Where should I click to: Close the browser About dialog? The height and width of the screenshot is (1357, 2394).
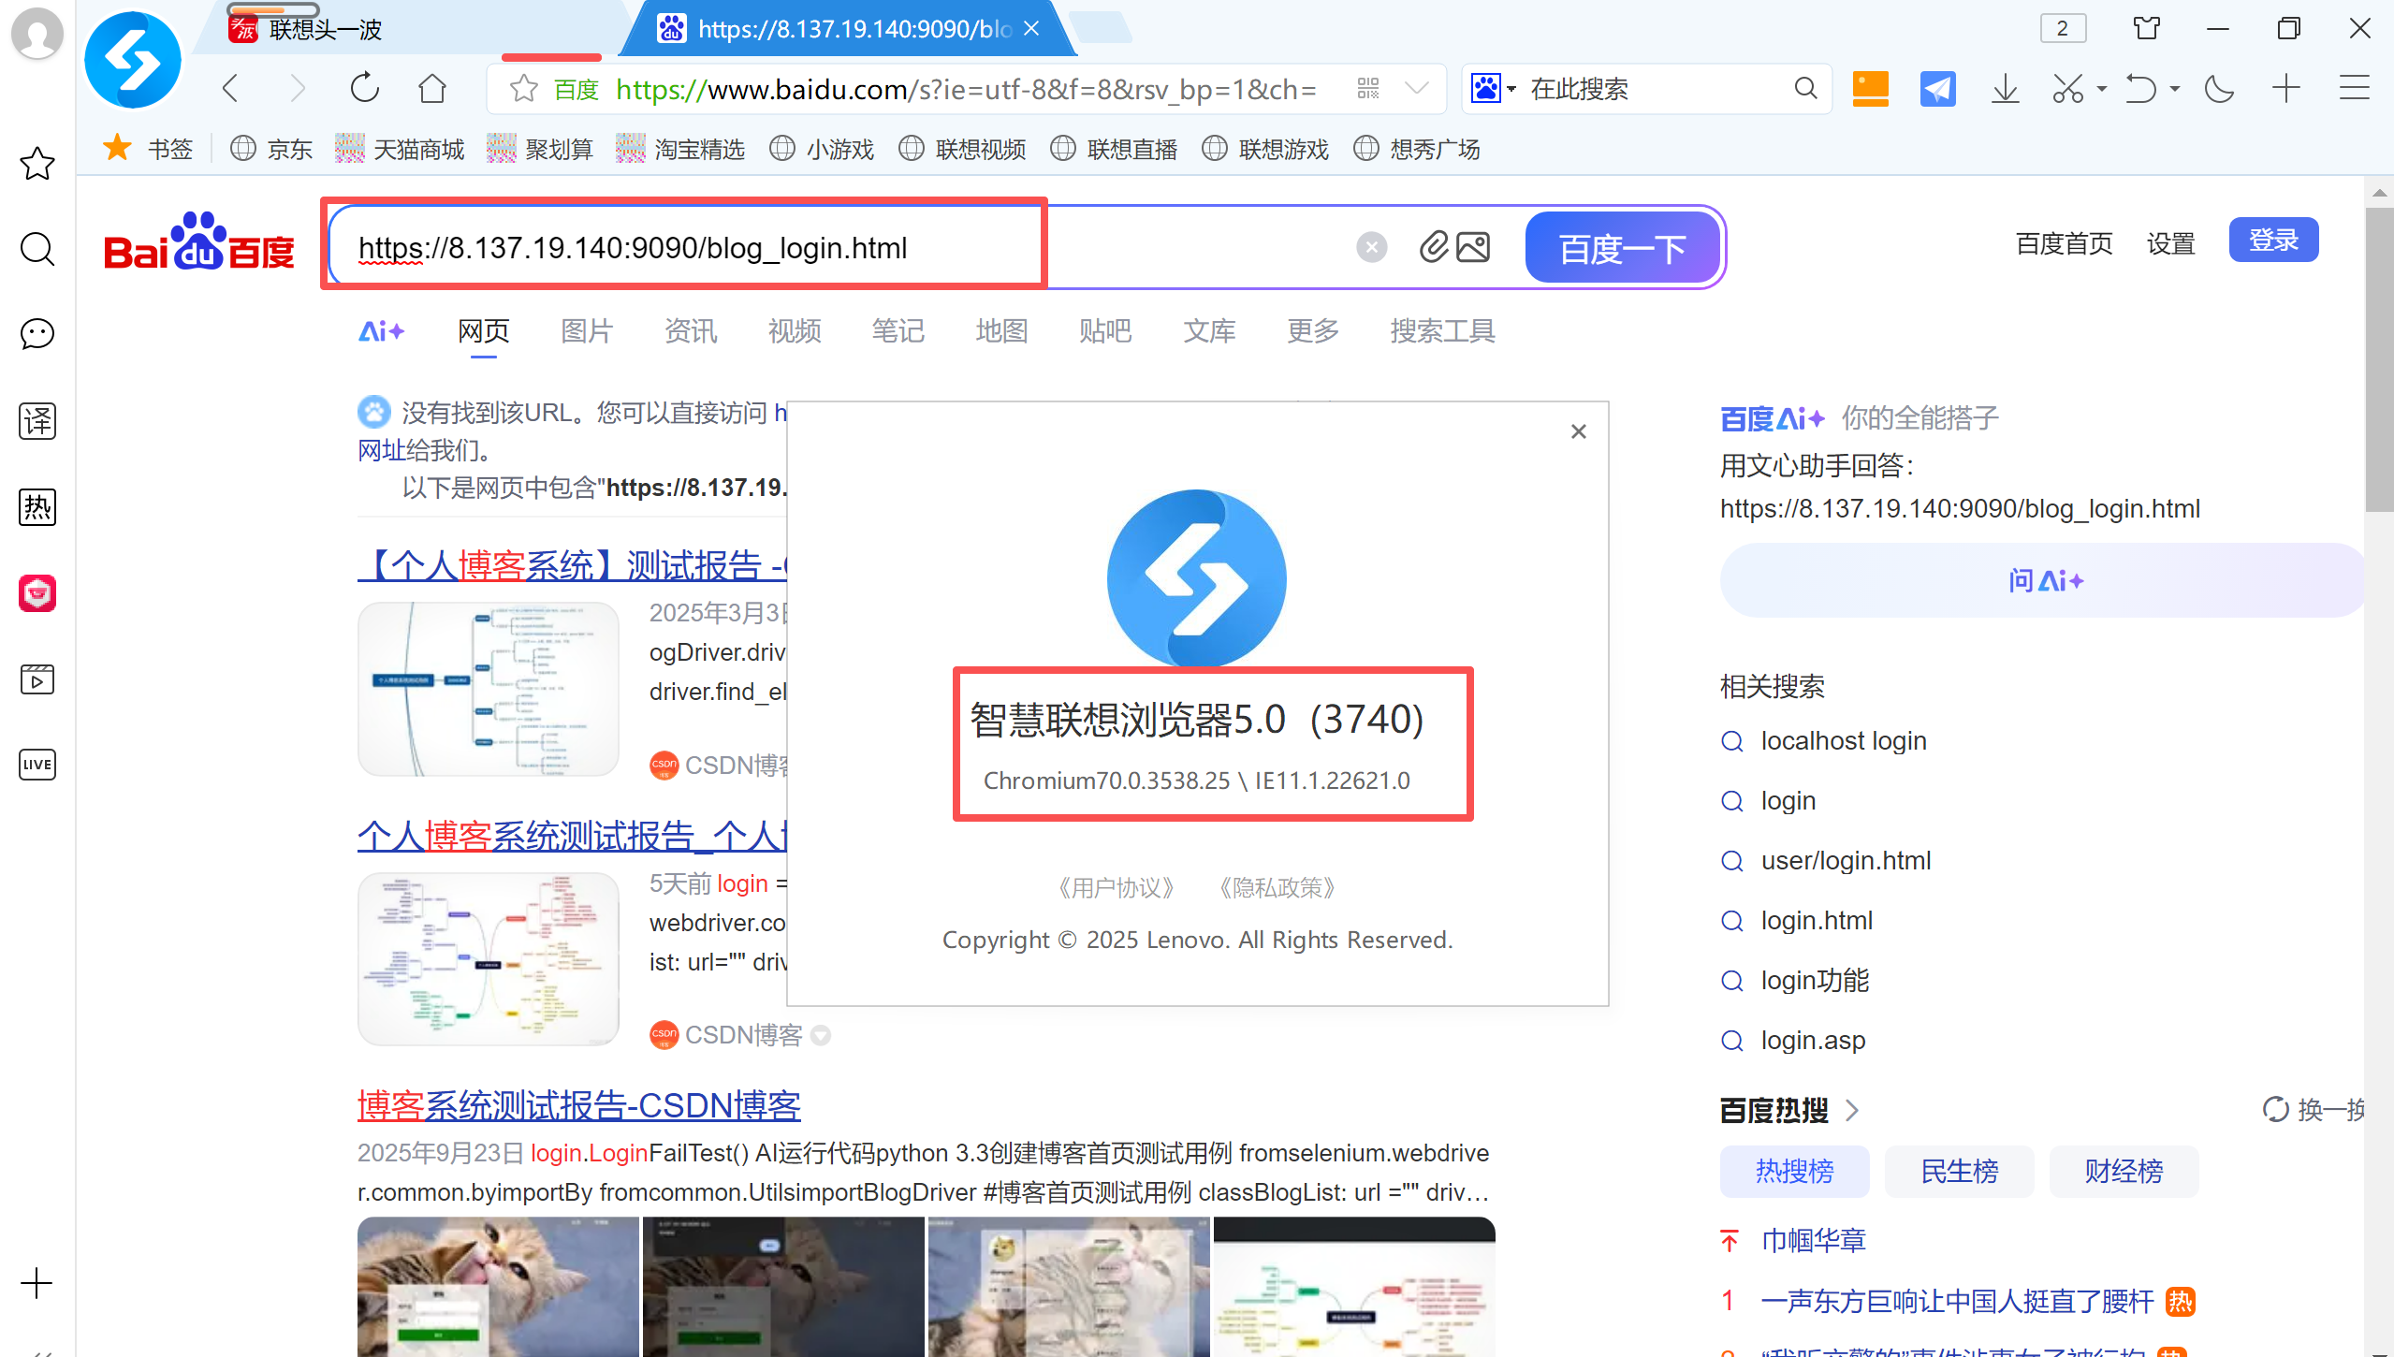tap(1579, 431)
